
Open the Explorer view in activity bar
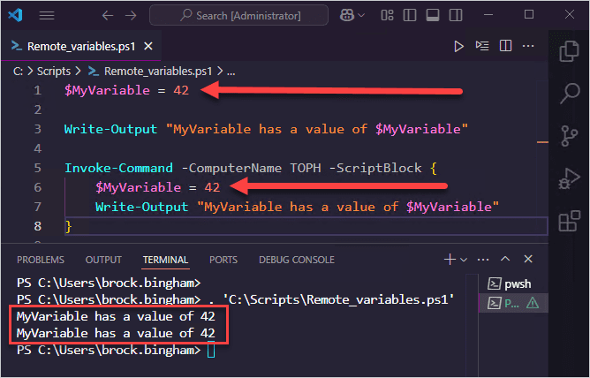click(570, 51)
